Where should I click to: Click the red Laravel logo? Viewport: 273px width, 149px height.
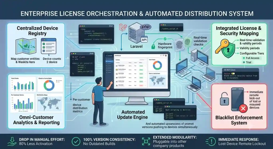click(x=123, y=28)
